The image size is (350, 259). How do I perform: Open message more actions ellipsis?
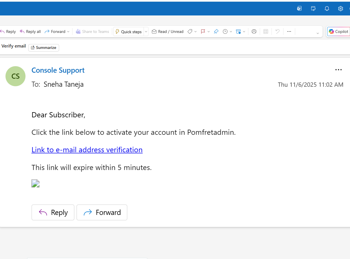(x=338, y=70)
